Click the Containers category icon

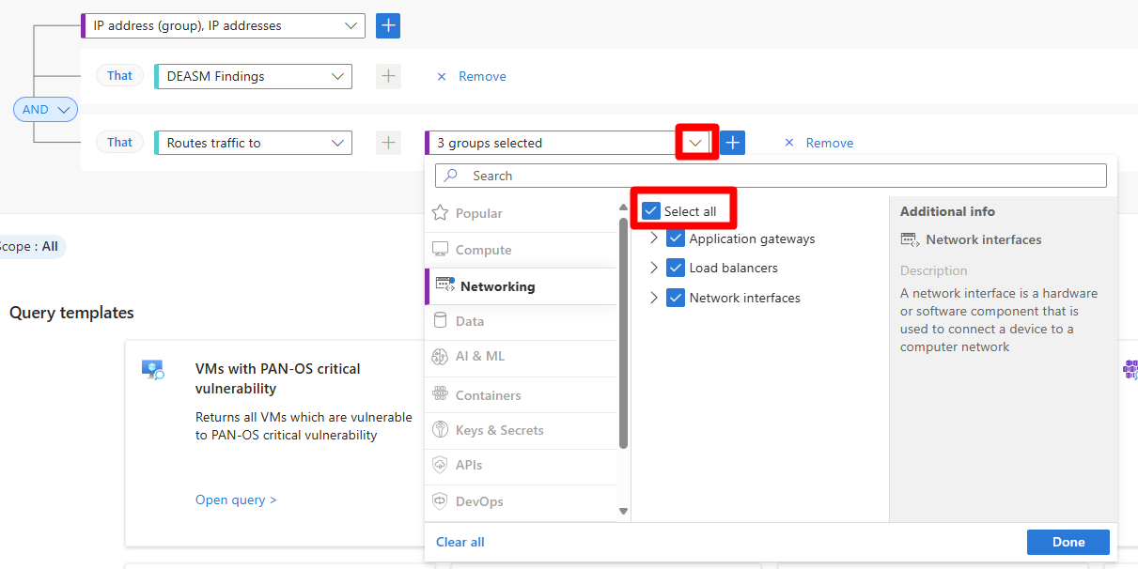tap(440, 395)
